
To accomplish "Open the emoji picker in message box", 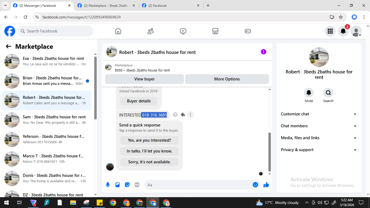I will [x=255, y=185].
